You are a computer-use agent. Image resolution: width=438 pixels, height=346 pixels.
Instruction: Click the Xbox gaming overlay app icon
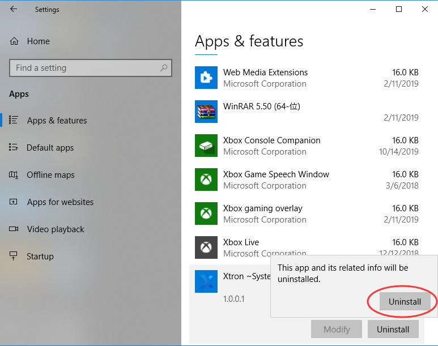206,213
